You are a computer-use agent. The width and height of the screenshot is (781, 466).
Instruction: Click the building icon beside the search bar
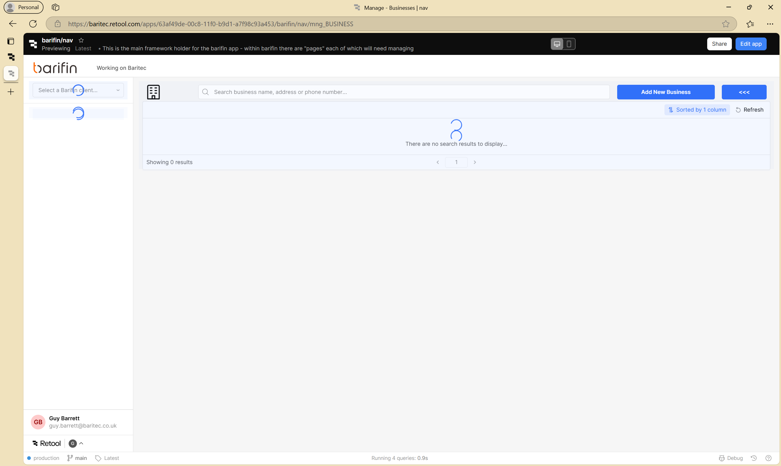[153, 92]
